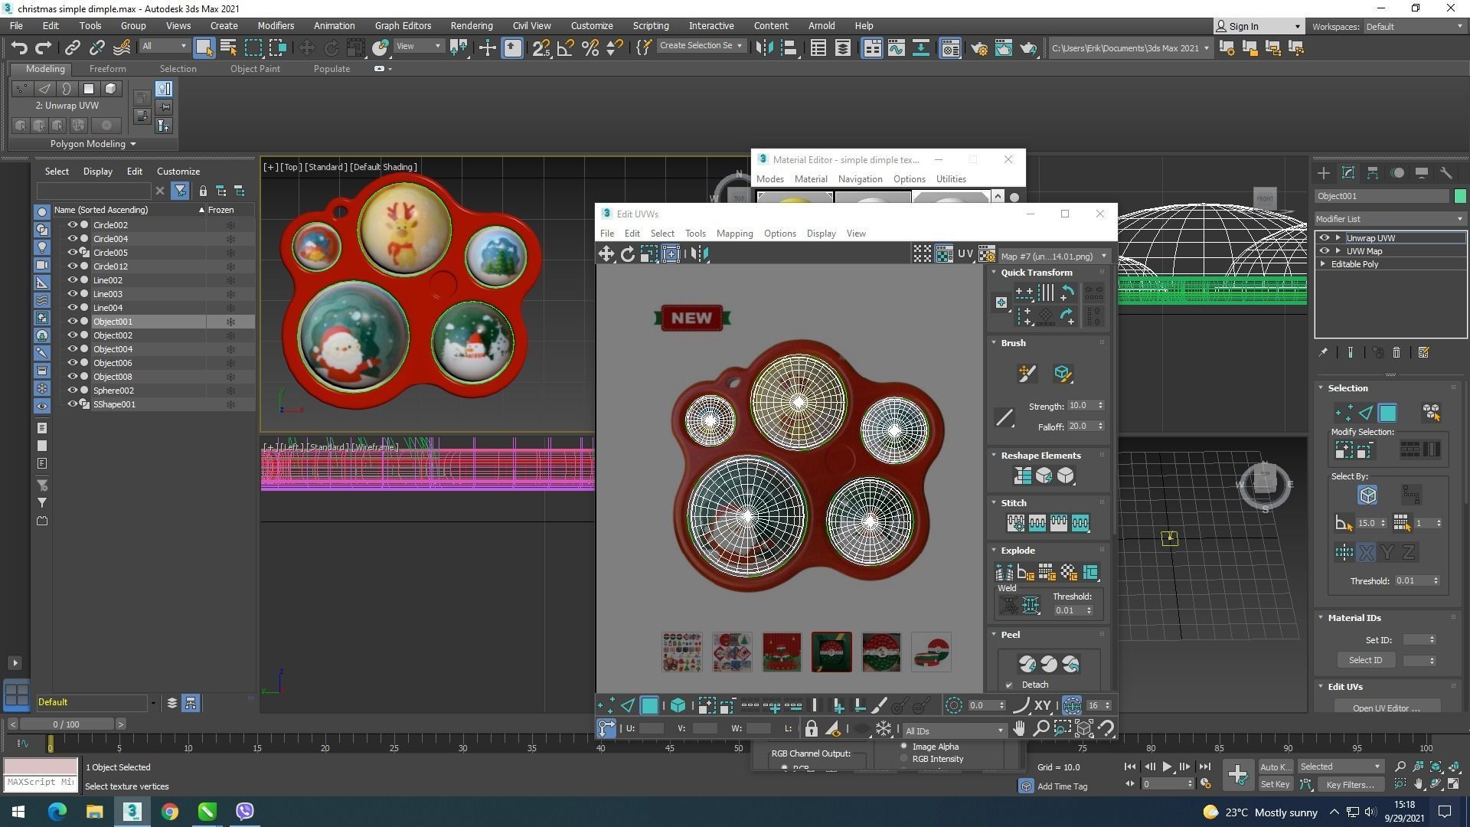Screen dimensions: 1470x827
Task: Click the Play Animation button
Action: click(1167, 767)
